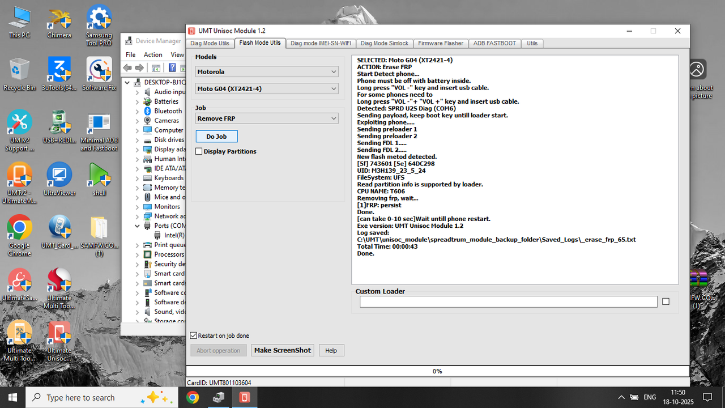Uncheck Restart on job done
The width and height of the screenshot is (725, 408).
tap(193, 335)
